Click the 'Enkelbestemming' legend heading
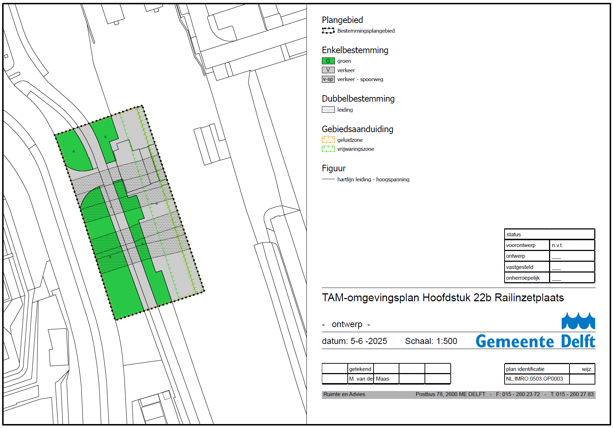 355,50
